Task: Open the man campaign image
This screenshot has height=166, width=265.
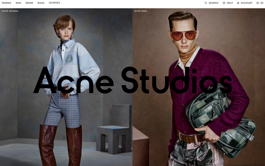Action: (x=199, y=87)
